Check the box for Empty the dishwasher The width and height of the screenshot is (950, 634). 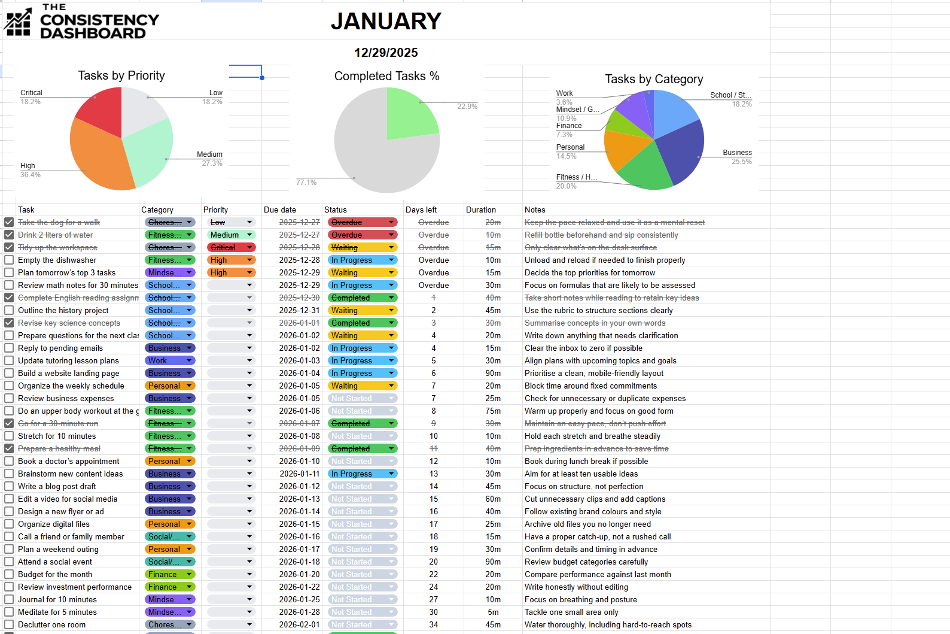9,260
